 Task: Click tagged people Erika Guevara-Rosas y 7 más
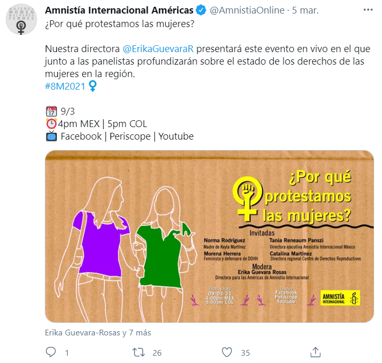[x=98, y=333]
